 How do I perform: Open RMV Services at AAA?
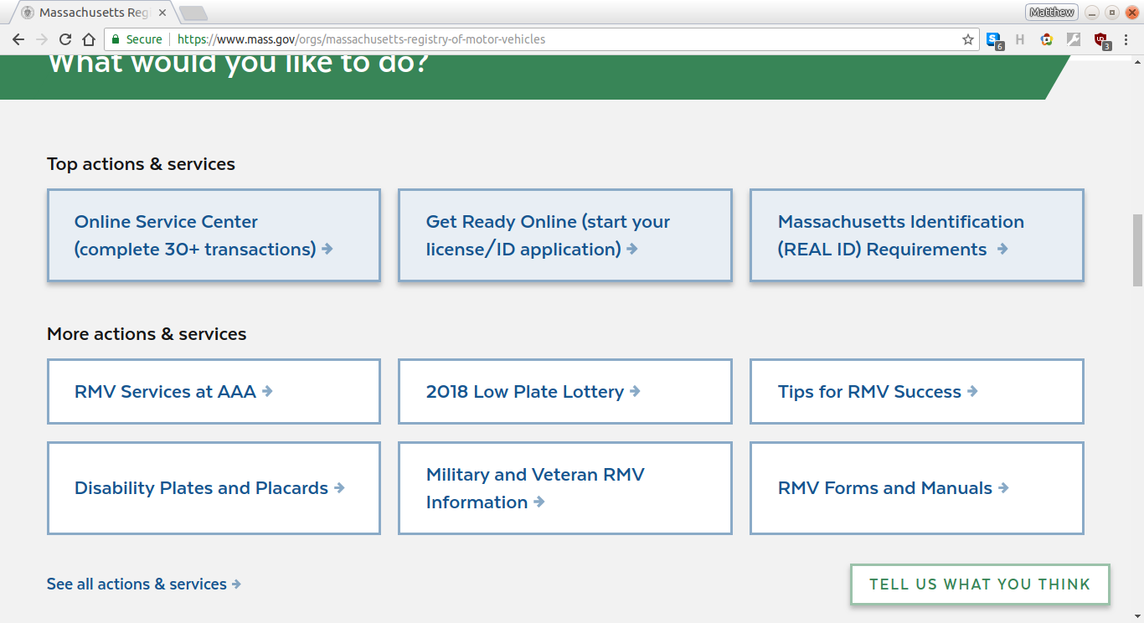tap(214, 392)
